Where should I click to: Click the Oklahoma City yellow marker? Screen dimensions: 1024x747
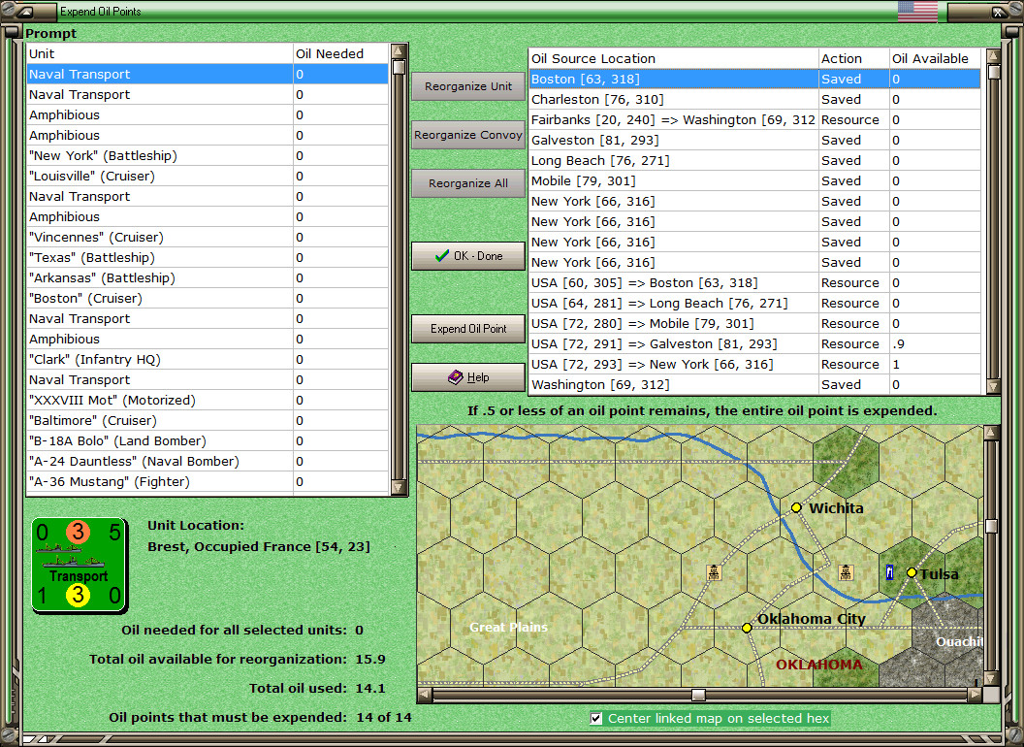pyautogui.click(x=747, y=628)
